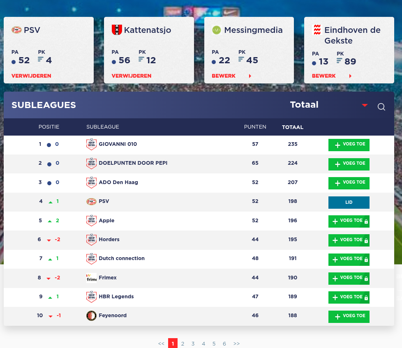Click VERWIJDEREN on the Kattenatsjo card
Viewport: 402px width, 348px height.
132,76
